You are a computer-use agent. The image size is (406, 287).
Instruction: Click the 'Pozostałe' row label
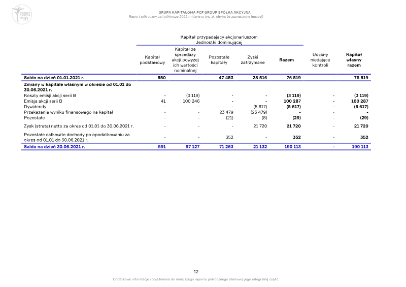(34, 118)
